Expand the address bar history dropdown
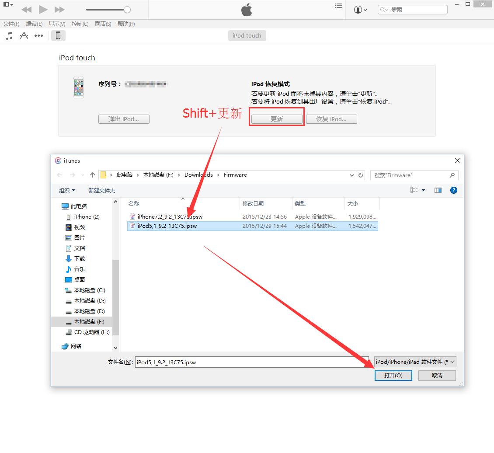494x453 pixels. [351, 175]
